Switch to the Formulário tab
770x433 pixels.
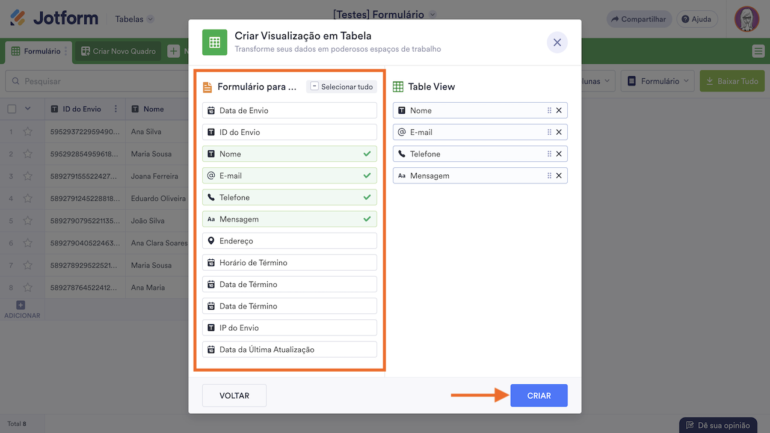[37, 52]
